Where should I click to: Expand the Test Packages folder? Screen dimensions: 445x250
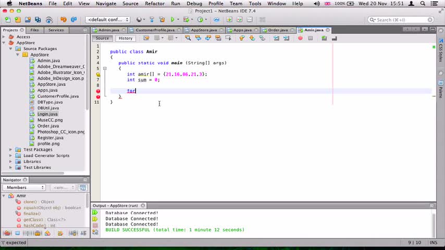[10, 149]
